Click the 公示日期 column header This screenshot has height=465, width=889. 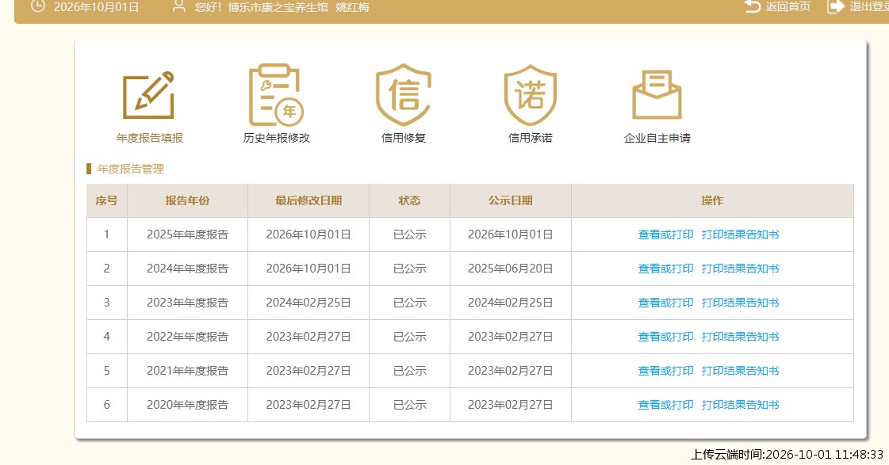point(510,200)
